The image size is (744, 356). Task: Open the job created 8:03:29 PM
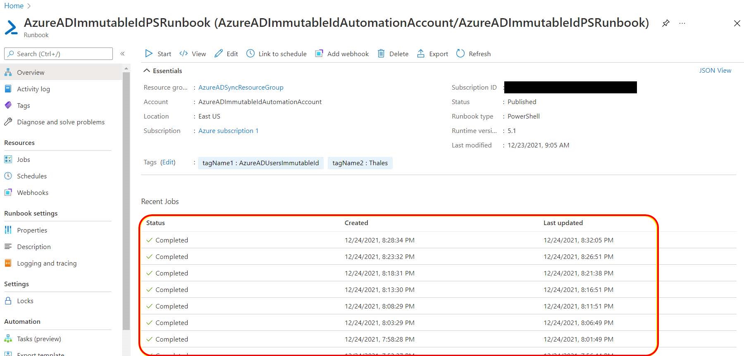pyautogui.click(x=439, y=323)
